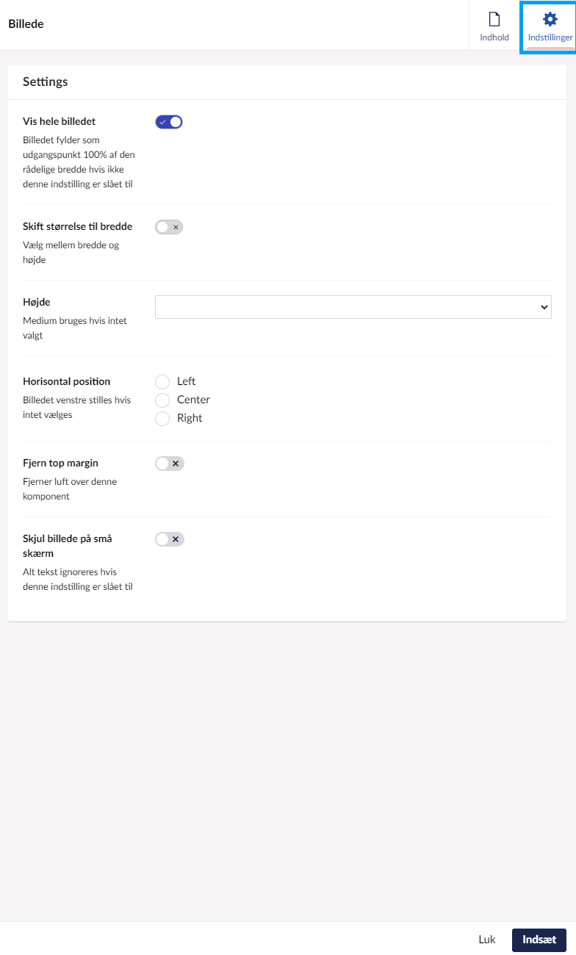This screenshot has height=955, width=576.
Task: Click the Billede dialog title
Action: coord(26,24)
